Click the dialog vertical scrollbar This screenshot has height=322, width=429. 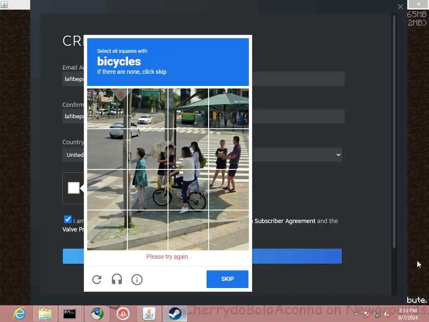click(394, 131)
